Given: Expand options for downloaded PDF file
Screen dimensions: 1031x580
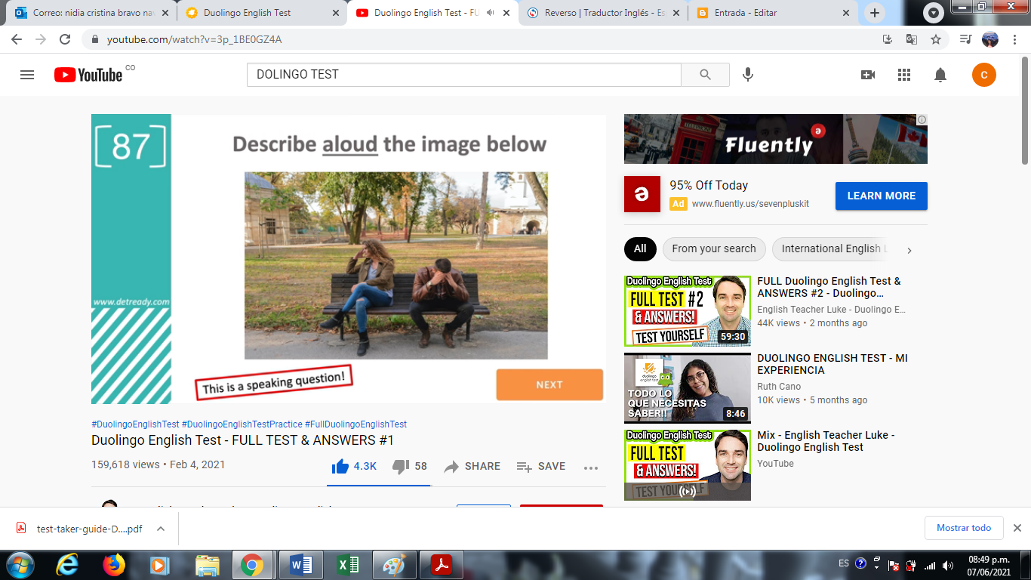Looking at the screenshot, I should [161, 529].
